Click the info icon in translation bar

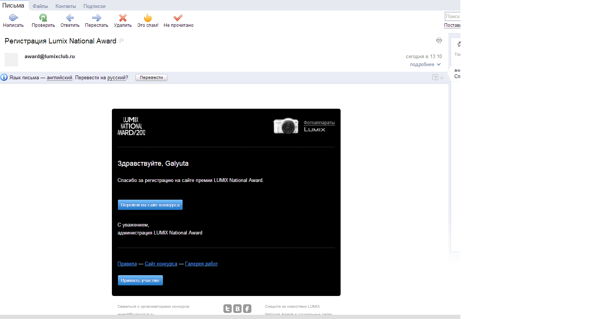(x=4, y=77)
